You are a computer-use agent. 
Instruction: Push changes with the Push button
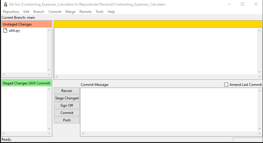(67, 120)
